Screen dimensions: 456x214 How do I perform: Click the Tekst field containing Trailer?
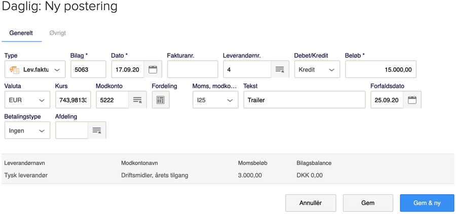pos(304,100)
